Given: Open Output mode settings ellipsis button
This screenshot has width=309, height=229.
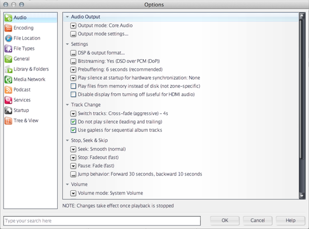Looking at the screenshot, I should tap(73, 34).
